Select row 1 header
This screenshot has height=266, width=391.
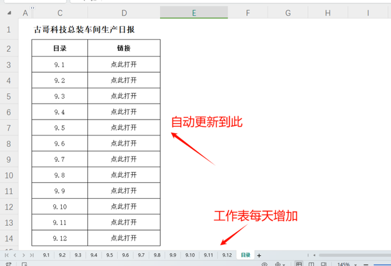(9, 30)
